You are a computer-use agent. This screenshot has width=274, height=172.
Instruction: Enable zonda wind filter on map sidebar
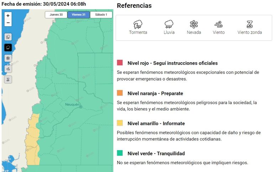pyautogui.click(x=8, y=79)
